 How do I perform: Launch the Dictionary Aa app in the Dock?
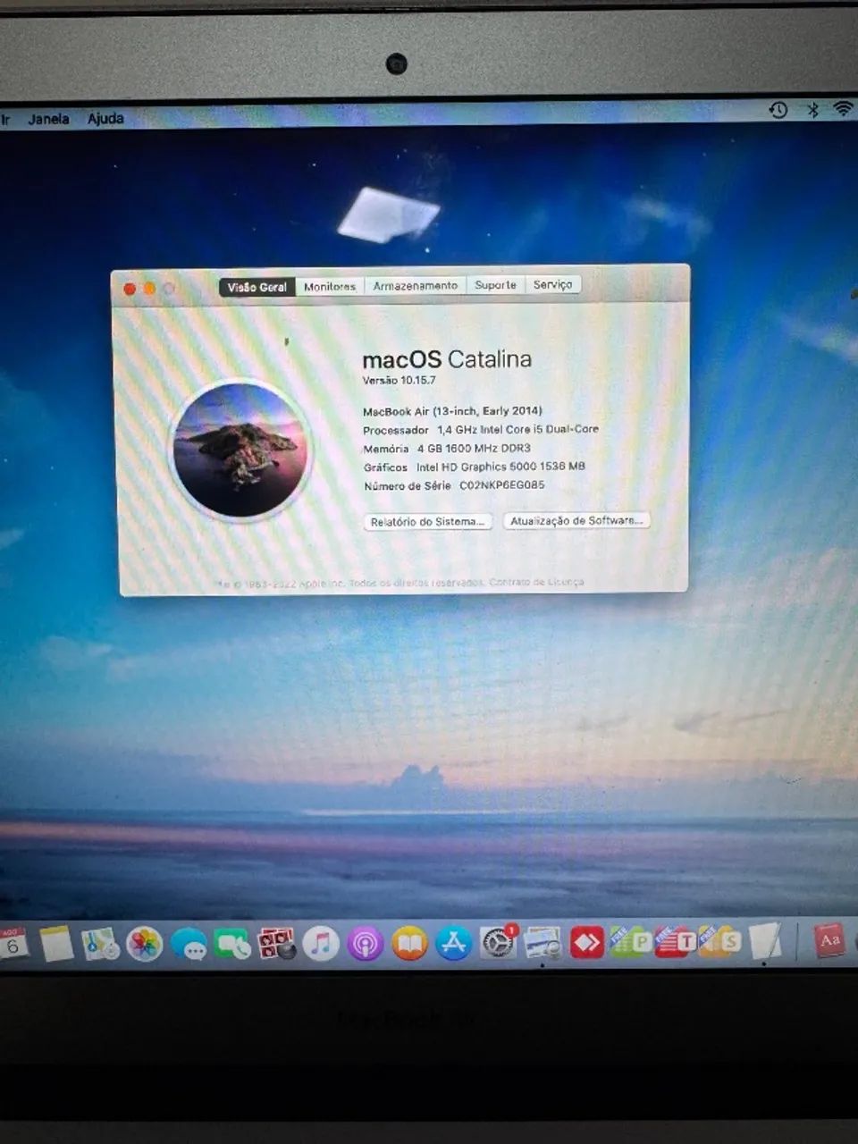pos(829,940)
